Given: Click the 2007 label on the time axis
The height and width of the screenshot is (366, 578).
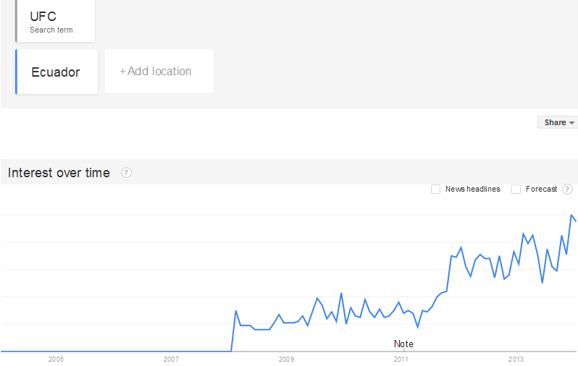Looking at the screenshot, I should click(171, 359).
